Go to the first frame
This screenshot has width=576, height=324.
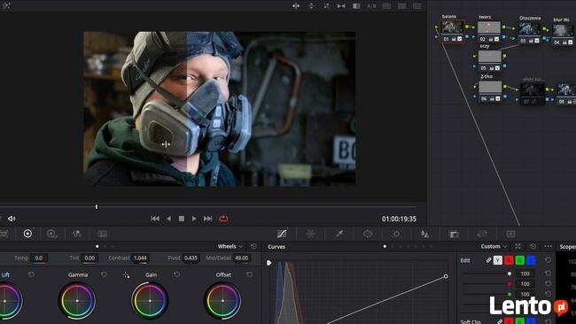(155, 219)
